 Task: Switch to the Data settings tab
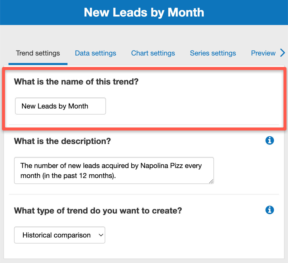[x=95, y=53]
